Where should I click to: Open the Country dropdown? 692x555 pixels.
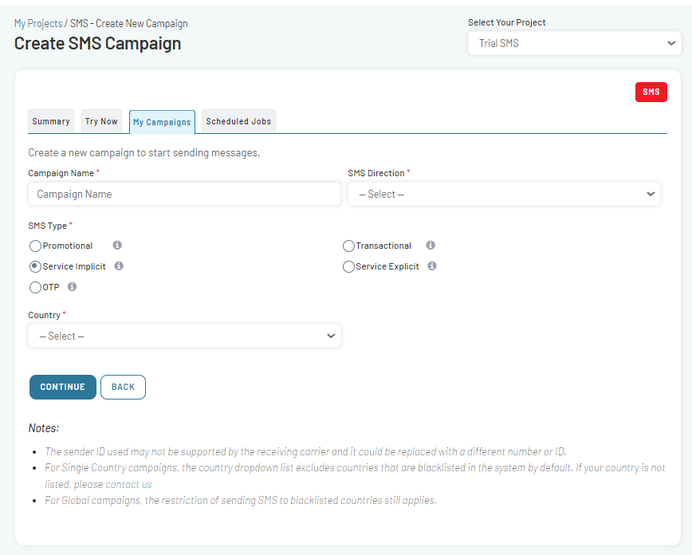click(x=184, y=336)
